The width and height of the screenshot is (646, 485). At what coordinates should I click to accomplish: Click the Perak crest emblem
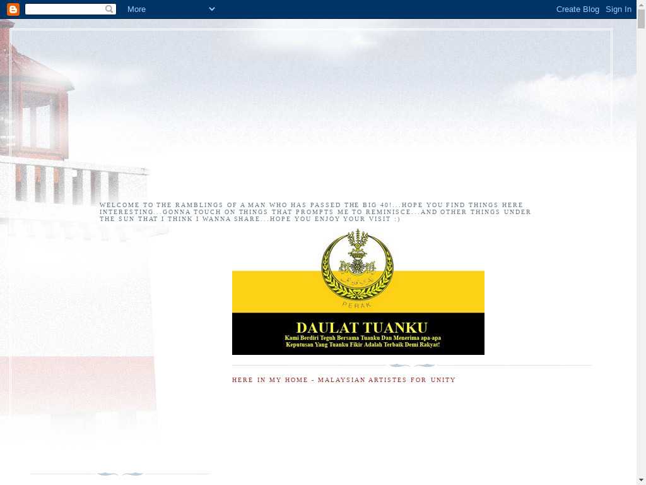pos(357,264)
